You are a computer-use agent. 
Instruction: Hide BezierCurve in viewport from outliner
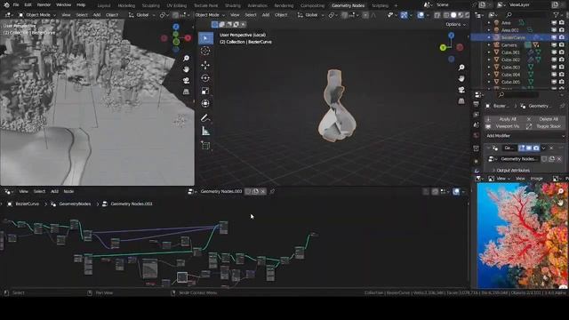(x=554, y=37)
